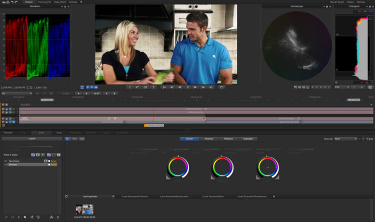Select the Highlights tonal range button
This screenshot has height=222, width=375.
coord(248,139)
